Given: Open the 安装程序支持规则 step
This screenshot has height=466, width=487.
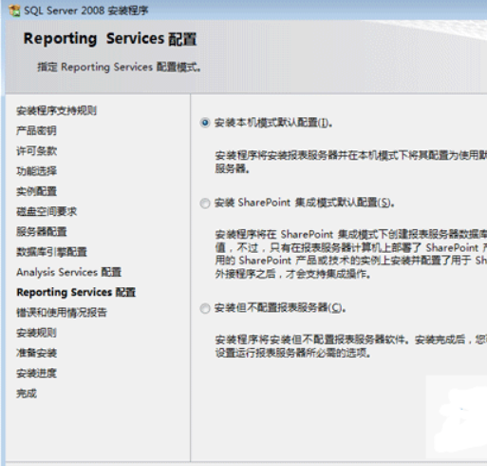Looking at the screenshot, I should click(56, 110).
